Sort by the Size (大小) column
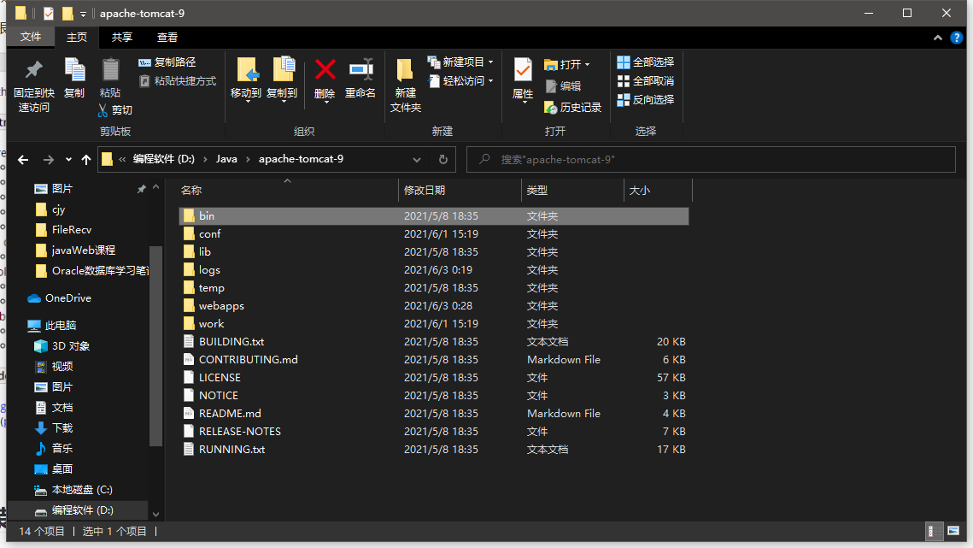The height and width of the screenshot is (548, 973). coord(658,190)
